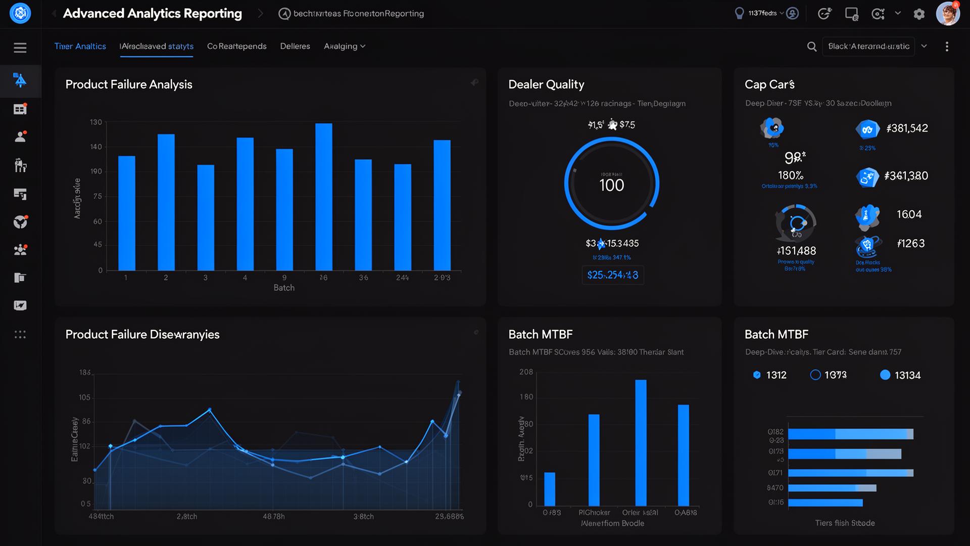Image resolution: width=970 pixels, height=546 pixels.
Task: Open the circled user account icon
Action: click(793, 13)
